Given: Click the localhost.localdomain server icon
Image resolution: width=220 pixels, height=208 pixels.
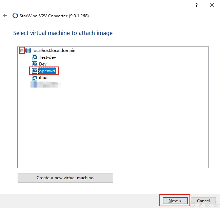Looking at the screenshot, I should pos(28,51).
